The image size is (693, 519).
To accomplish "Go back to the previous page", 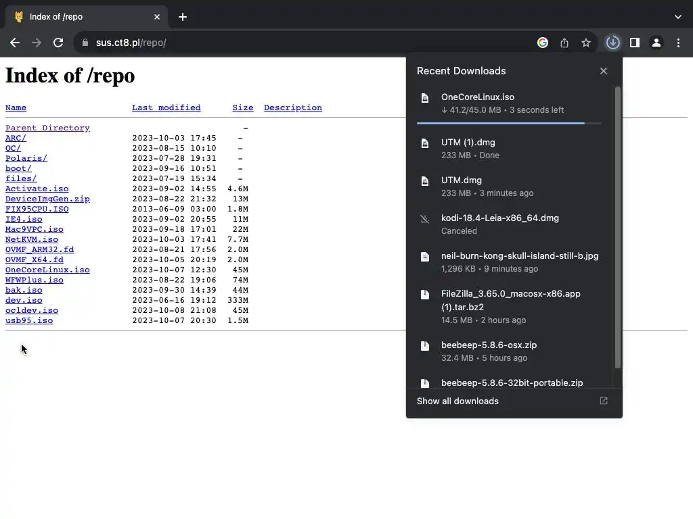I will [15, 43].
